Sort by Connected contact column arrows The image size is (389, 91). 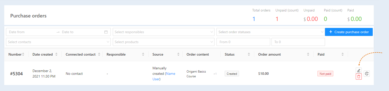click(99, 54)
